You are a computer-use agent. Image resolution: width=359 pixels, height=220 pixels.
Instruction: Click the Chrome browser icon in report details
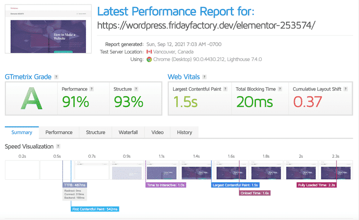[149, 60]
